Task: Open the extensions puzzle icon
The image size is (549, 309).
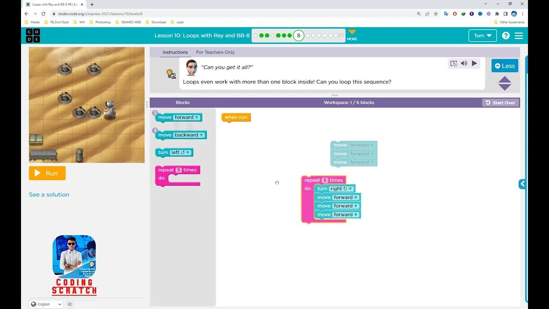Action: (497, 14)
